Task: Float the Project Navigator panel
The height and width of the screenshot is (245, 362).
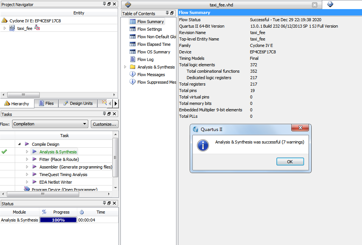Action: coord(109,4)
